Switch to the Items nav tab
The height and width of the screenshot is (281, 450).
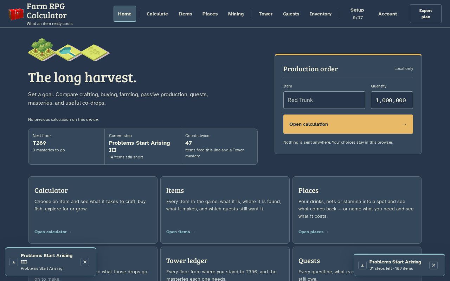185,14
